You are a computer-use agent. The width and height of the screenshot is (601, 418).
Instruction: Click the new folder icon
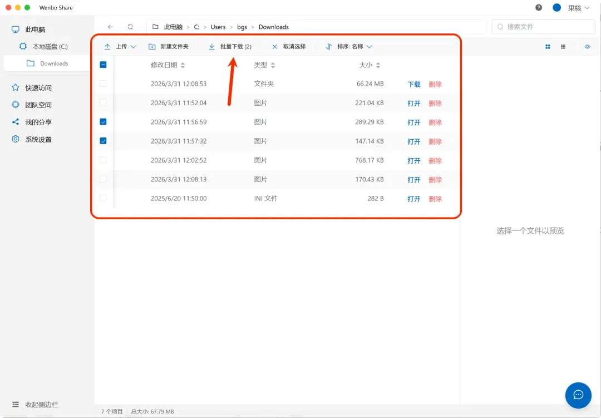(152, 46)
